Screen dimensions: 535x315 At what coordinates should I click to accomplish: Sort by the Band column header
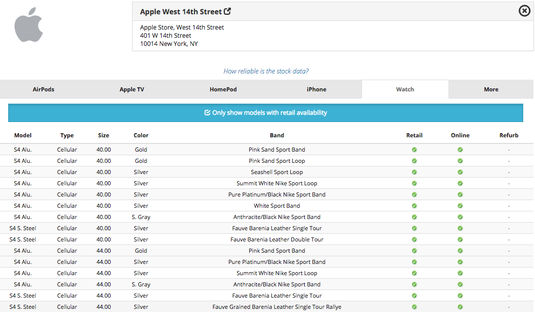[x=276, y=135]
